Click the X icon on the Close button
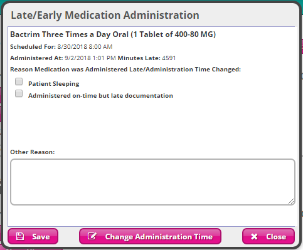 [254, 237]
